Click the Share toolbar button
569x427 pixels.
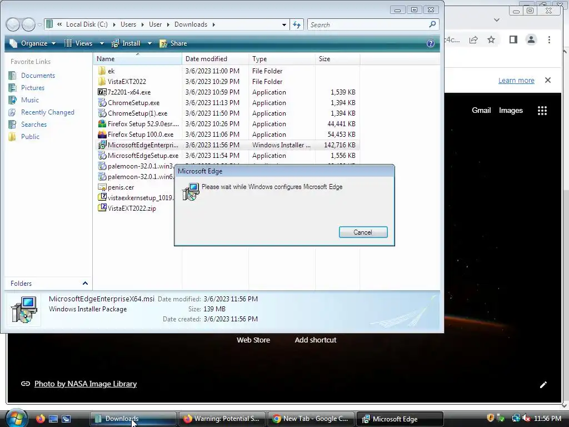click(x=173, y=43)
